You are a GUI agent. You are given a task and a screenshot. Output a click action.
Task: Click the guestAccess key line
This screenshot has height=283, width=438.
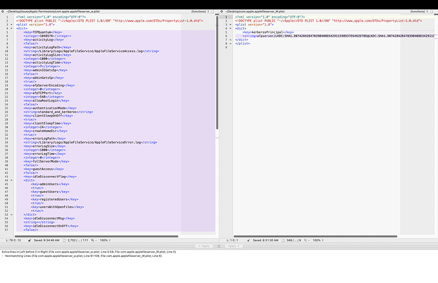(44, 169)
